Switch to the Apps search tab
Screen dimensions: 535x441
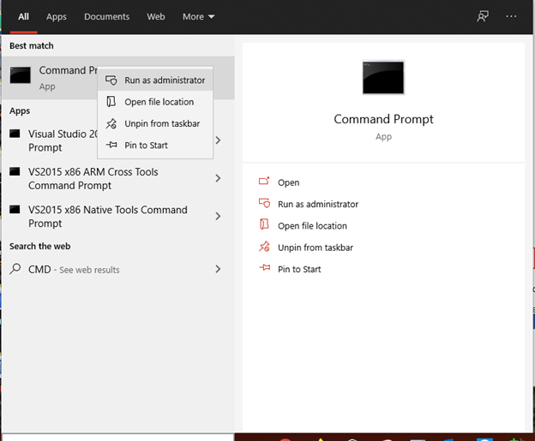point(57,17)
